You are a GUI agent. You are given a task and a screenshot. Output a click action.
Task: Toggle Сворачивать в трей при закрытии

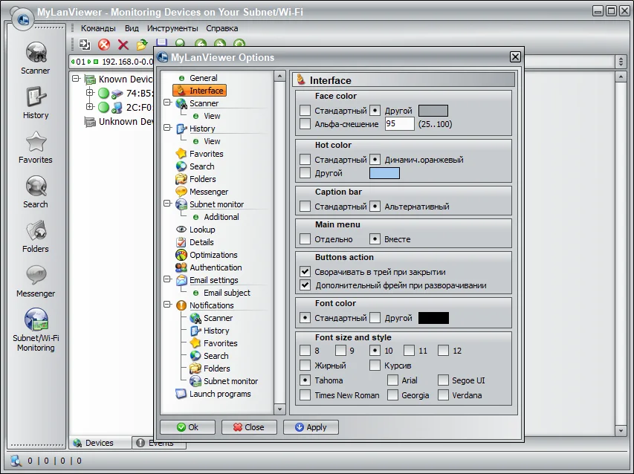click(305, 272)
